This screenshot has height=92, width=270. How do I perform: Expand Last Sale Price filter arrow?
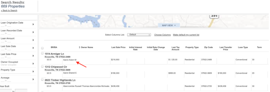coord(33,56)
